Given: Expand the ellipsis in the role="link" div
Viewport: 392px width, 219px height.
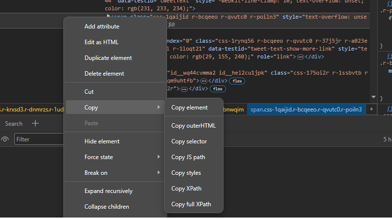Looking at the screenshot, I should (301, 57).
